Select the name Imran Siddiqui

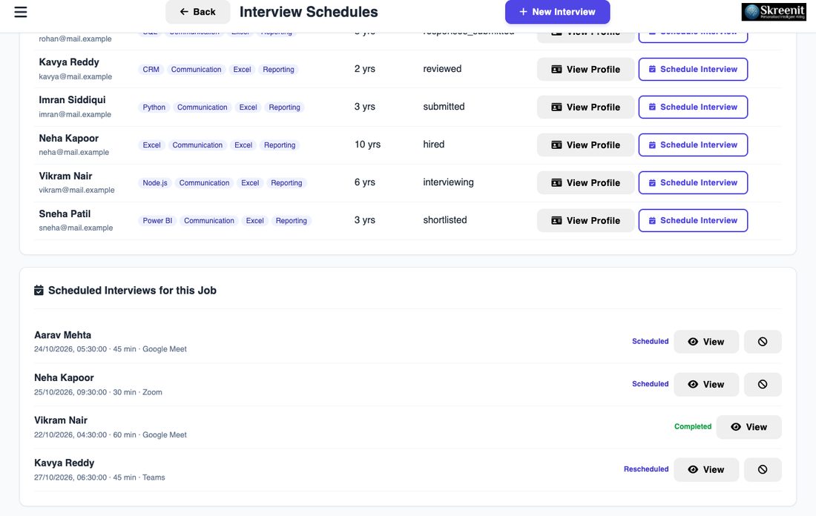(x=72, y=100)
